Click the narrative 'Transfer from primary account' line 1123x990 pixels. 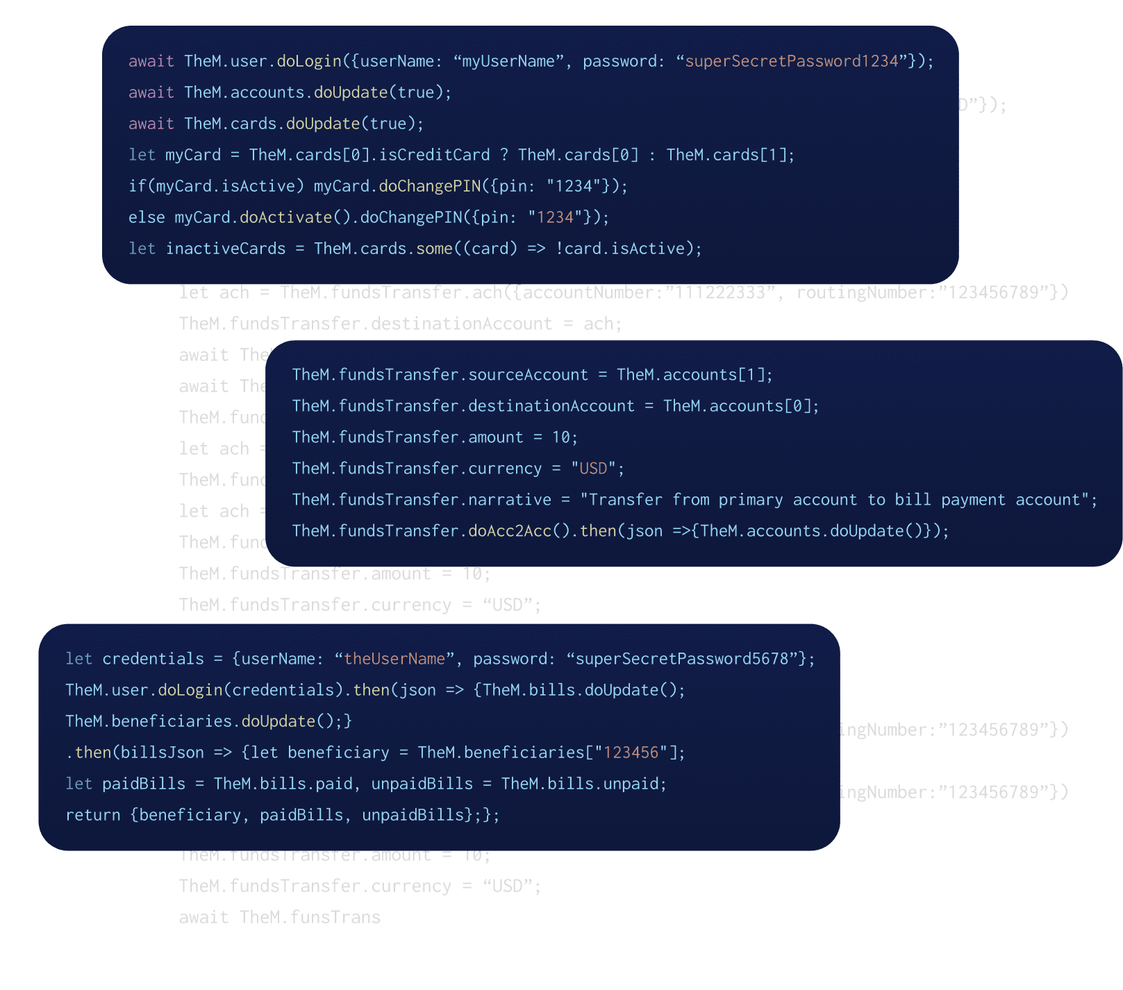coord(694,500)
